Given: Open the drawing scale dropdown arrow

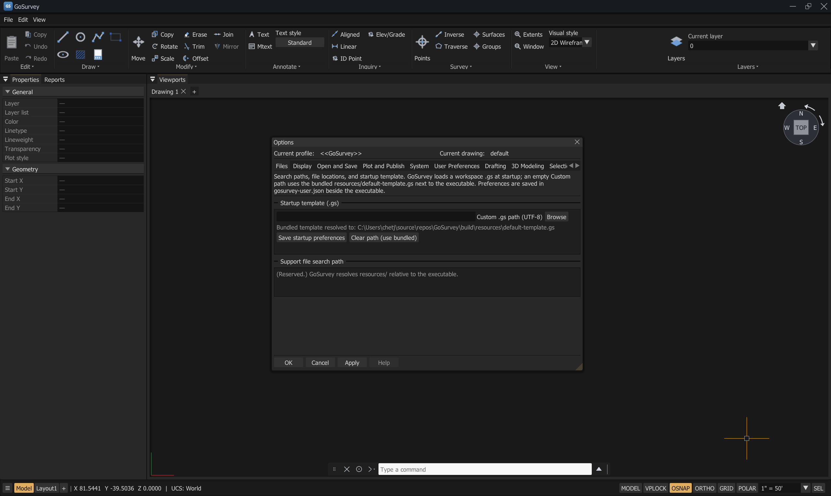Looking at the screenshot, I should coord(805,488).
